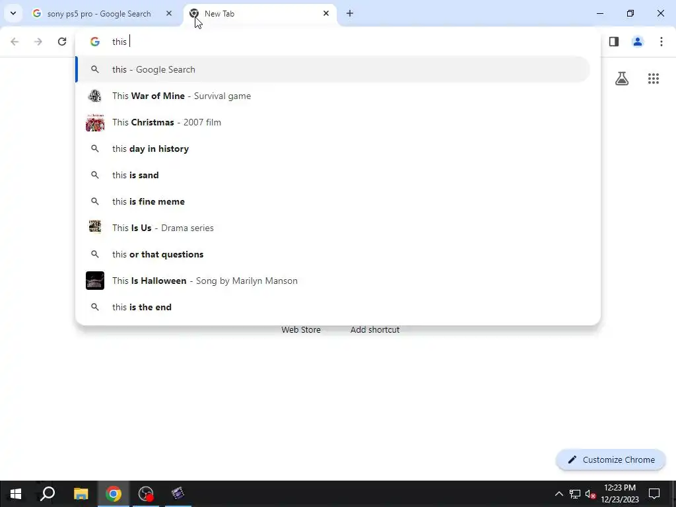Image resolution: width=676 pixels, height=507 pixels.
Task: Click Chrome icon in taskbar
Action: coord(114,494)
